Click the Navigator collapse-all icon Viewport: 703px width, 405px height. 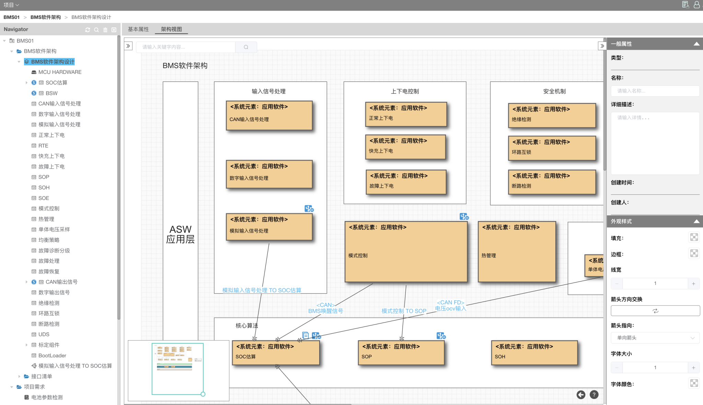114,30
